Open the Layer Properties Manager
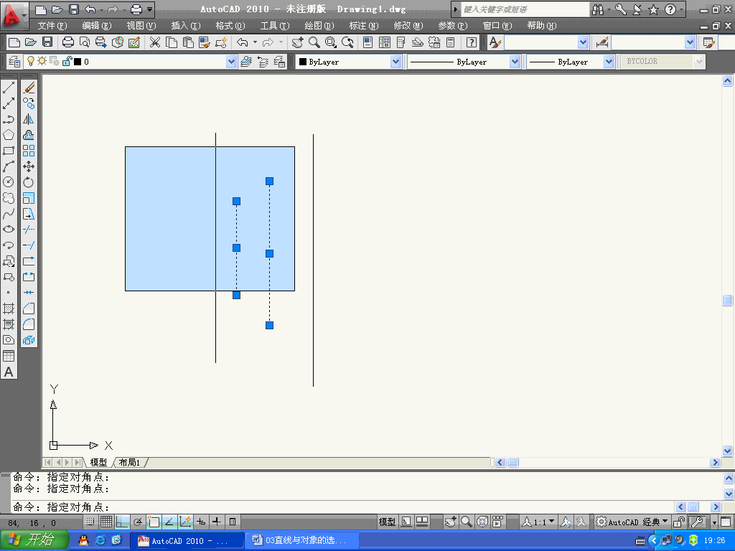 [x=14, y=62]
